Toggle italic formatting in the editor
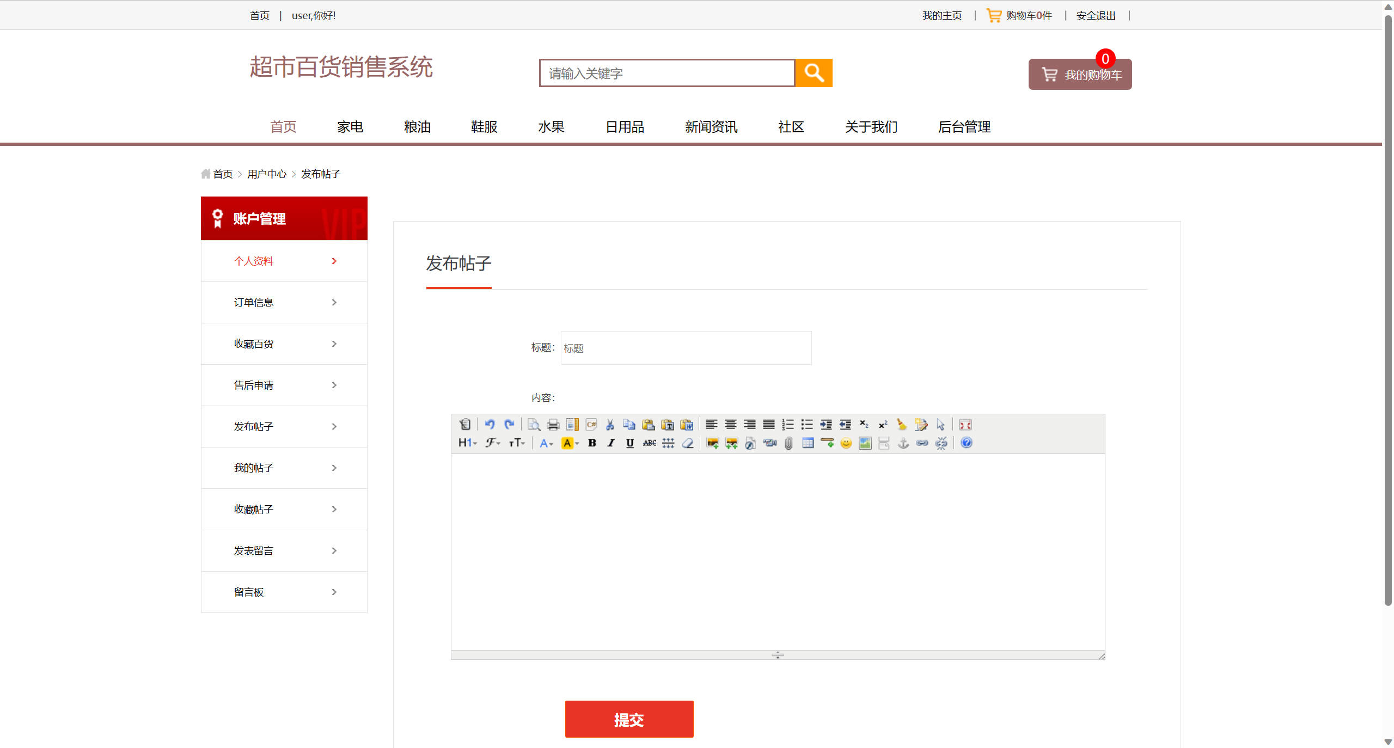Viewport: 1394px width, 748px height. (x=610, y=443)
